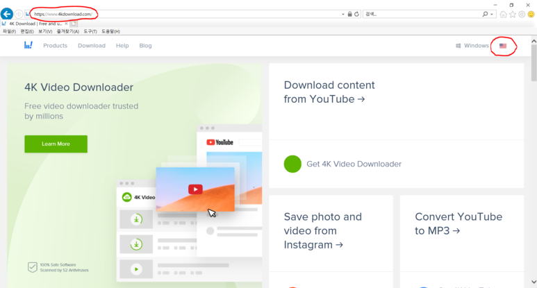The width and height of the screenshot is (537, 288).
Task: Click the browser back arrow button
Action: pos(6,14)
